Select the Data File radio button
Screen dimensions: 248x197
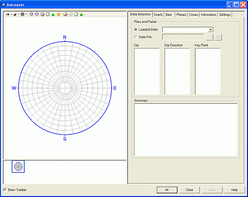[x=136, y=37]
